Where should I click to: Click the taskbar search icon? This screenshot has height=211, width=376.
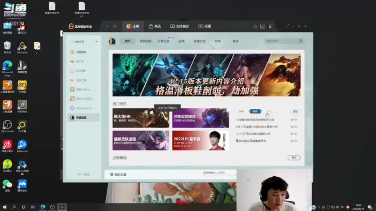pyautogui.click(x=14, y=207)
